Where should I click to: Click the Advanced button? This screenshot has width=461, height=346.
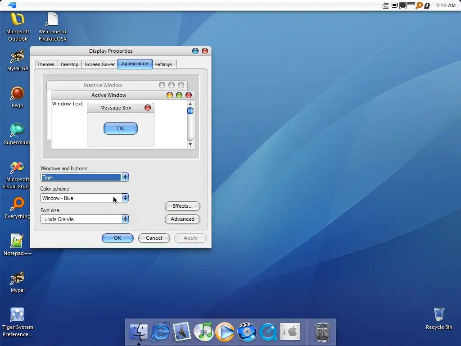click(182, 219)
